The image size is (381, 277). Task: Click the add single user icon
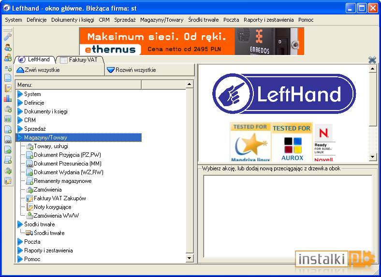(8, 47)
